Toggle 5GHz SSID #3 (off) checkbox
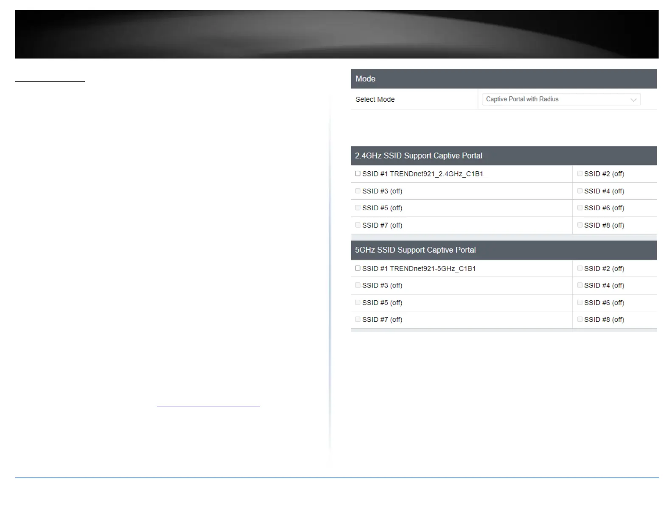Viewport: 672px width, 519px height. (x=358, y=285)
